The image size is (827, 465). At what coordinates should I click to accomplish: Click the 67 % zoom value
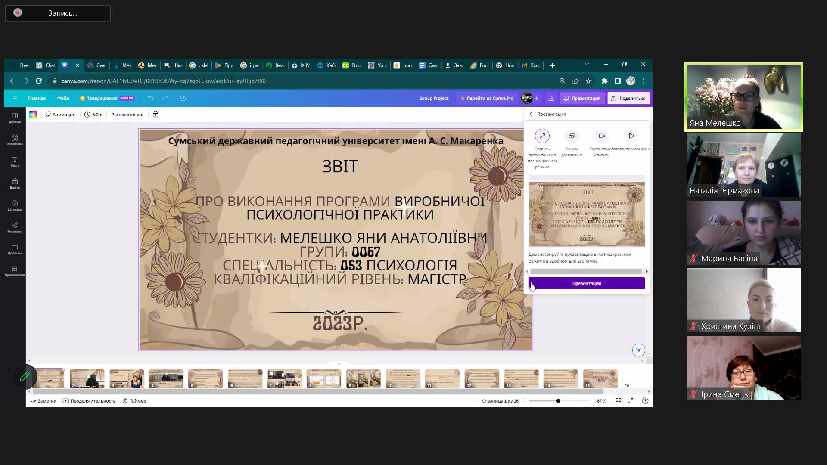tap(601, 401)
